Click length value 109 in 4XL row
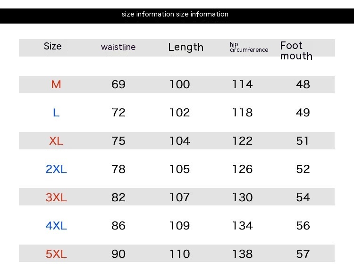Viewport: 354px width, 270px height. click(x=179, y=226)
